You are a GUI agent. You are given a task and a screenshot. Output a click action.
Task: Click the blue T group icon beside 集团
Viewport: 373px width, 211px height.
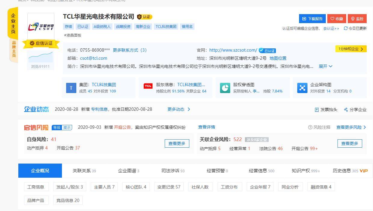point(71,87)
